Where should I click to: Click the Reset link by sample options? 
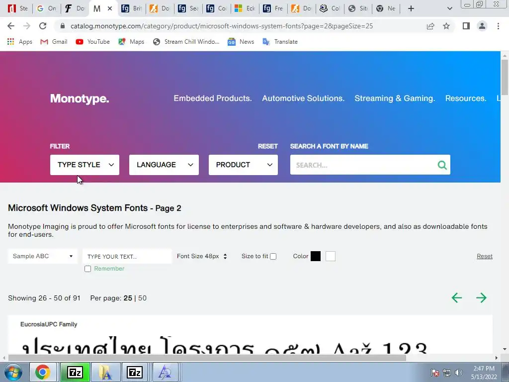pyautogui.click(x=484, y=256)
